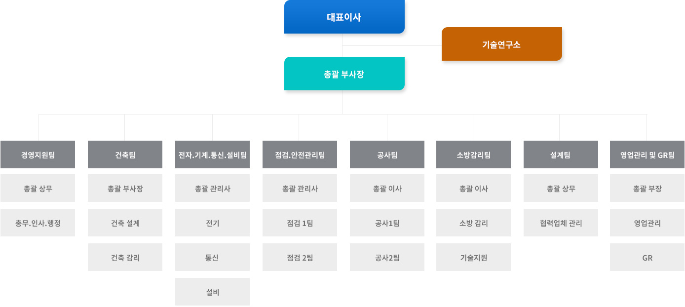Screen dimensions: 685x307
Task: Select the 경영지원팀 header
Action: 38,154
